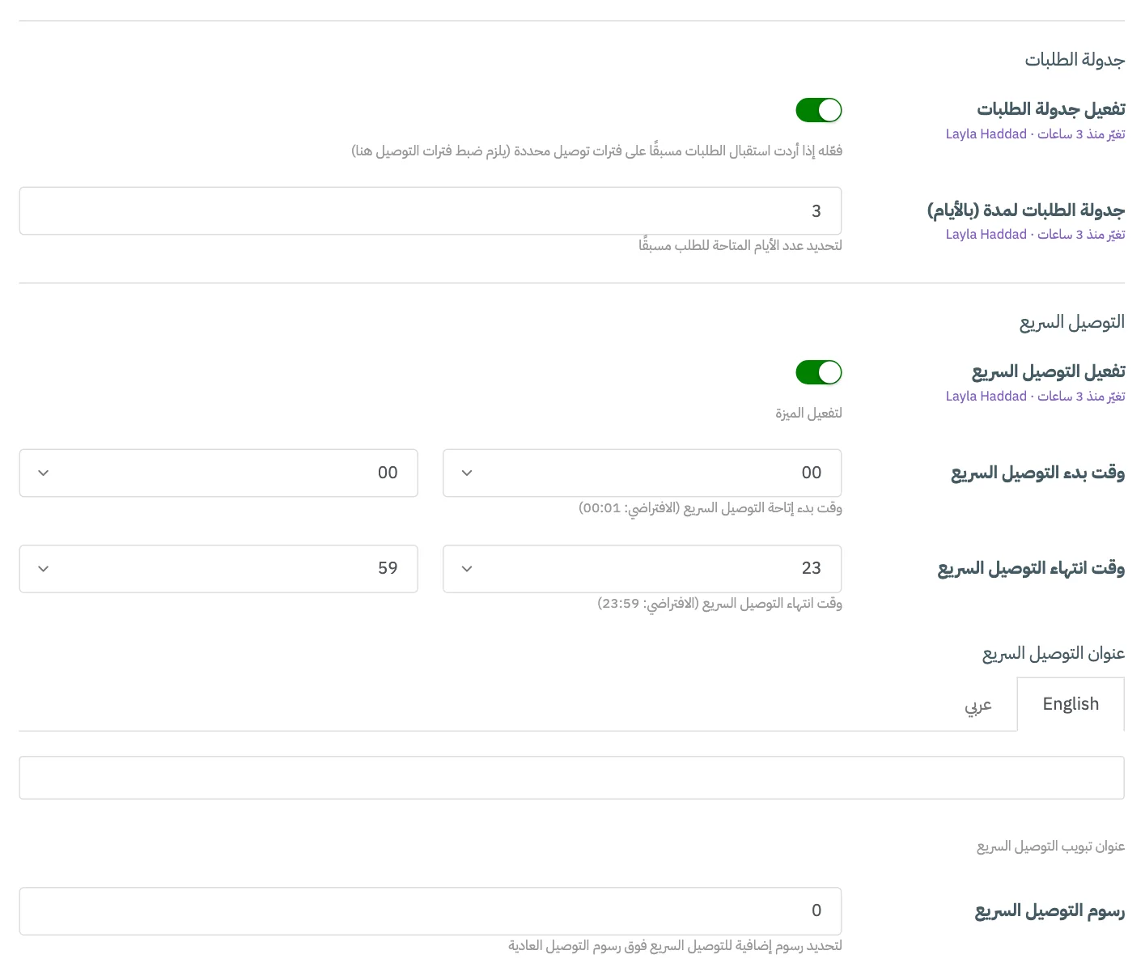The height and width of the screenshot is (976, 1145).
Task: Open Layla Haddad change link under جدولة الطلبات لمدة
Action: click(x=1035, y=235)
